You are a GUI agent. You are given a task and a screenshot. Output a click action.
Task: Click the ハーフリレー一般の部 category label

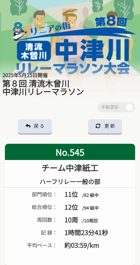(x=70, y=182)
